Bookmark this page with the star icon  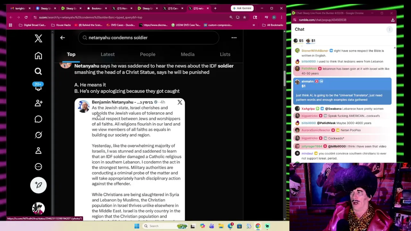click(244, 17)
